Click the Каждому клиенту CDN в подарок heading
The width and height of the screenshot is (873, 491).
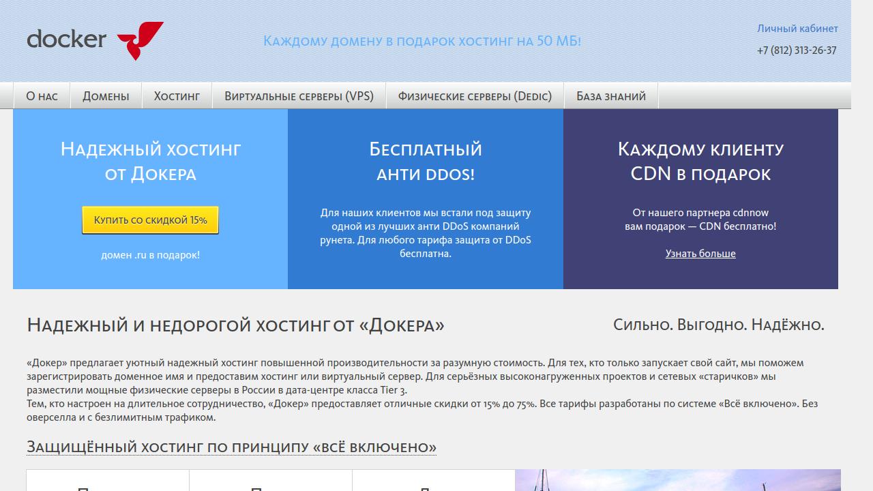coord(700,161)
